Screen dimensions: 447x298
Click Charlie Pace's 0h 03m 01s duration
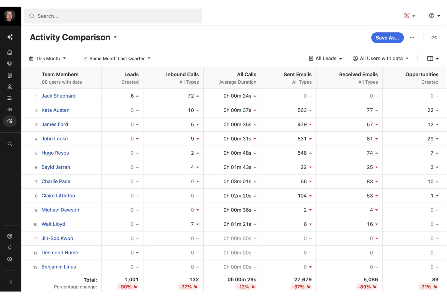point(237,181)
